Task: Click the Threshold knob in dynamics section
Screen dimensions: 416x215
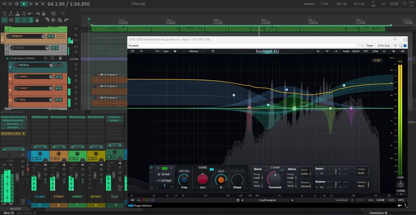Action: [x=274, y=178]
